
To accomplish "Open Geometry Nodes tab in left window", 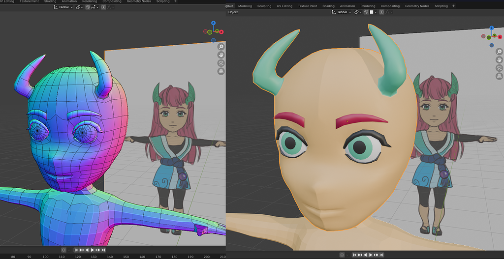I will pyautogui.click(x=138, y=1).
